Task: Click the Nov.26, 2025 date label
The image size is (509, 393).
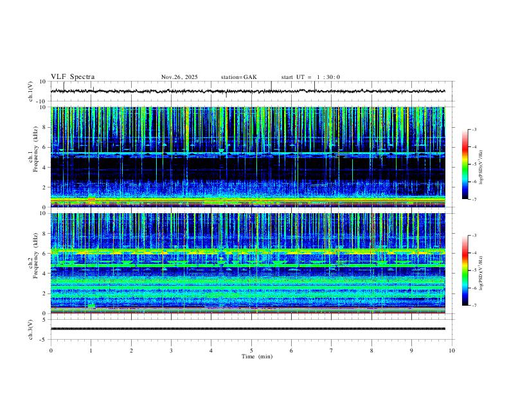Action: 179,77
